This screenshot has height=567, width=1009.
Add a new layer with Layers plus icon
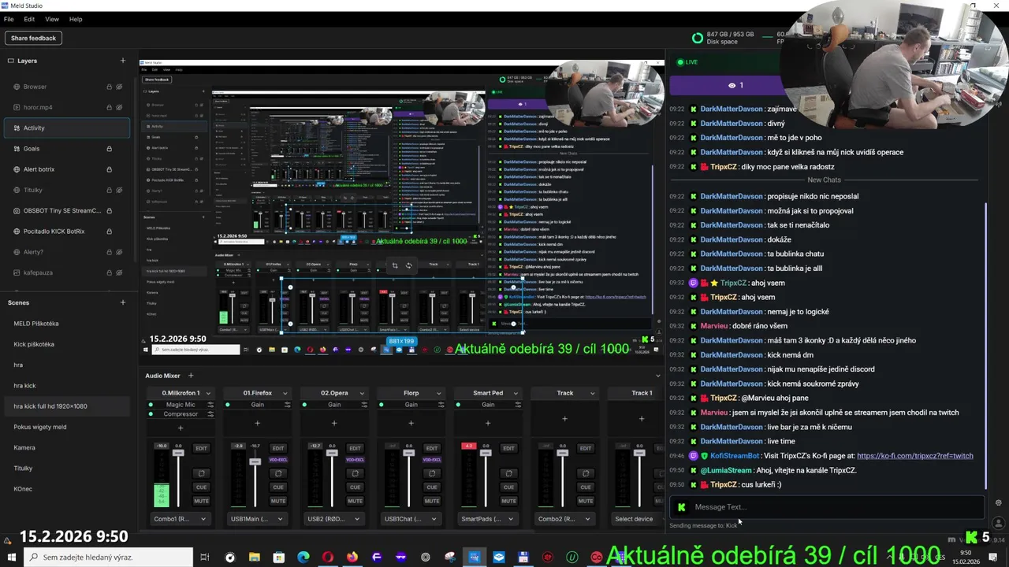[x=122, y=61]
